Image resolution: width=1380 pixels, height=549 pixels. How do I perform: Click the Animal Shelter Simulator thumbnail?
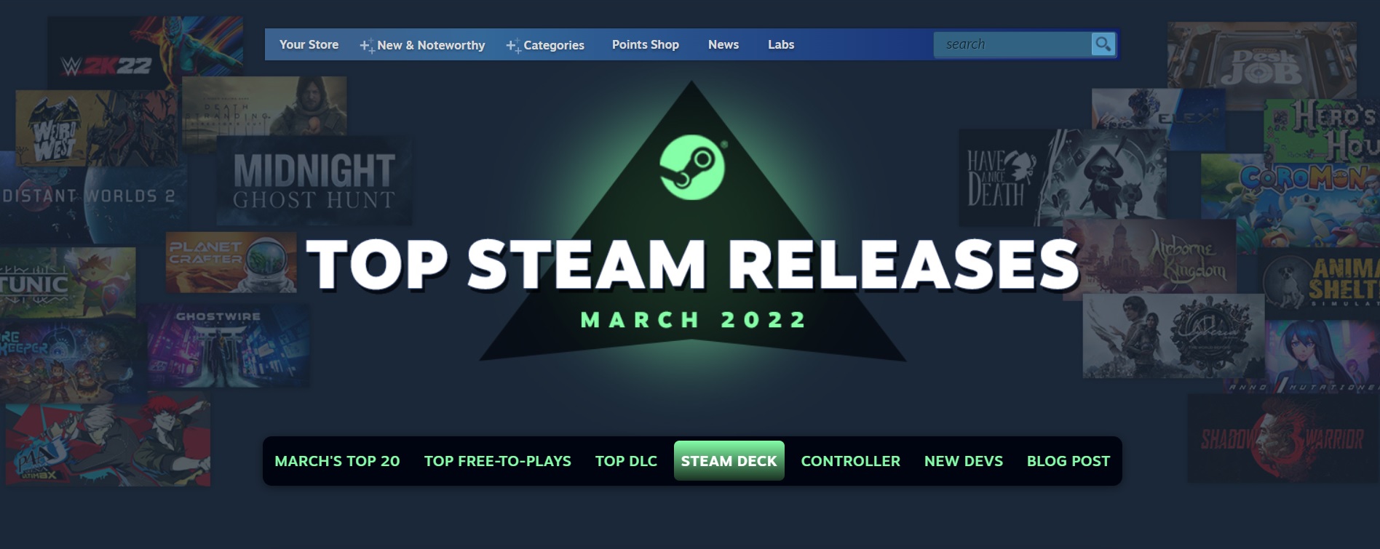click(x=1321, y=284)
